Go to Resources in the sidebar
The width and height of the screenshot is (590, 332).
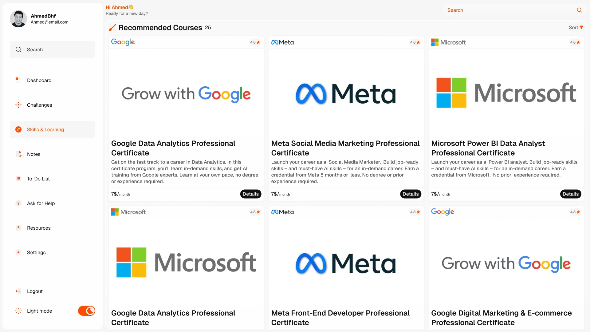53,228
